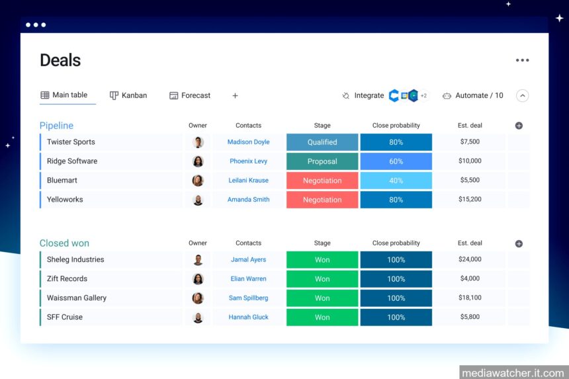This screenshot has width=569, height=379.
Task: Click the Main table grid icon
Action: [44, 95]
